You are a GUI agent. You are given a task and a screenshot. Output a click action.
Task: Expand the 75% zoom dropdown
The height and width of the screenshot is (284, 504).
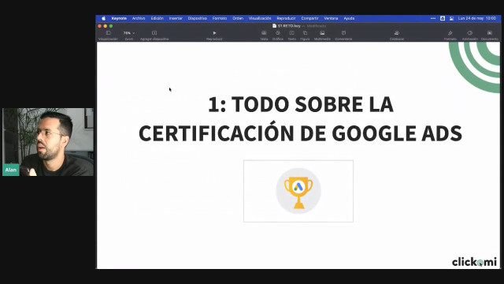click(129, 33)
